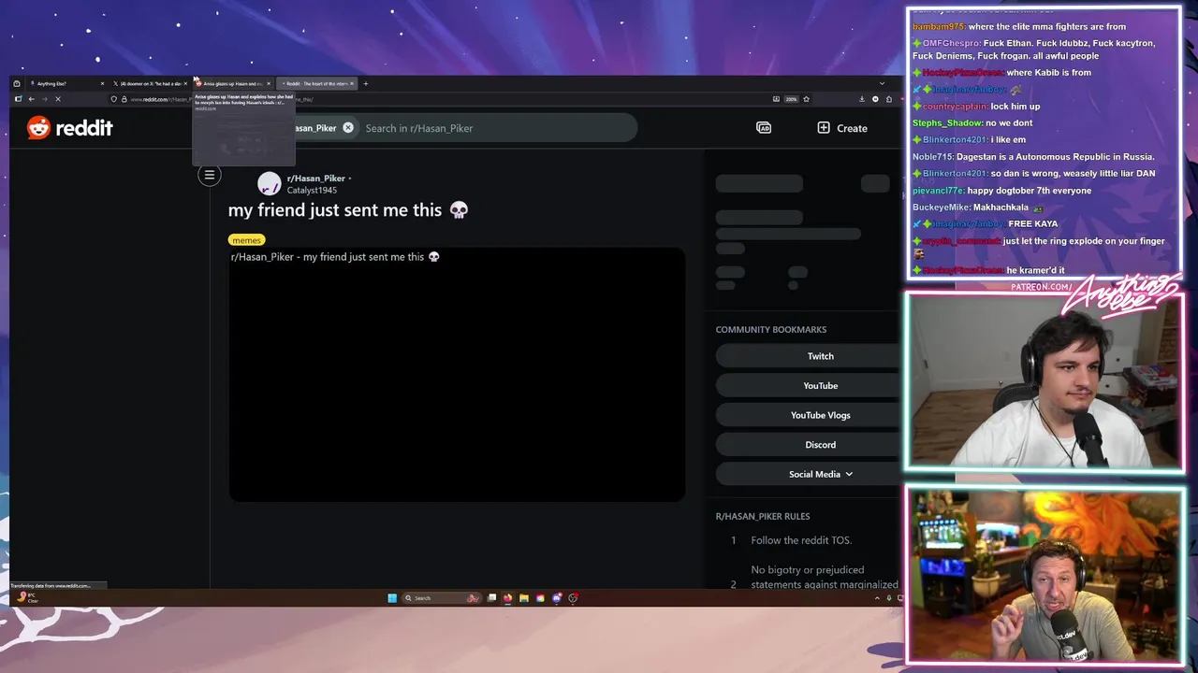The width and height of the screenshot is (1198, 673).
Task: Select the memes post flair tag
Action: 246,240
